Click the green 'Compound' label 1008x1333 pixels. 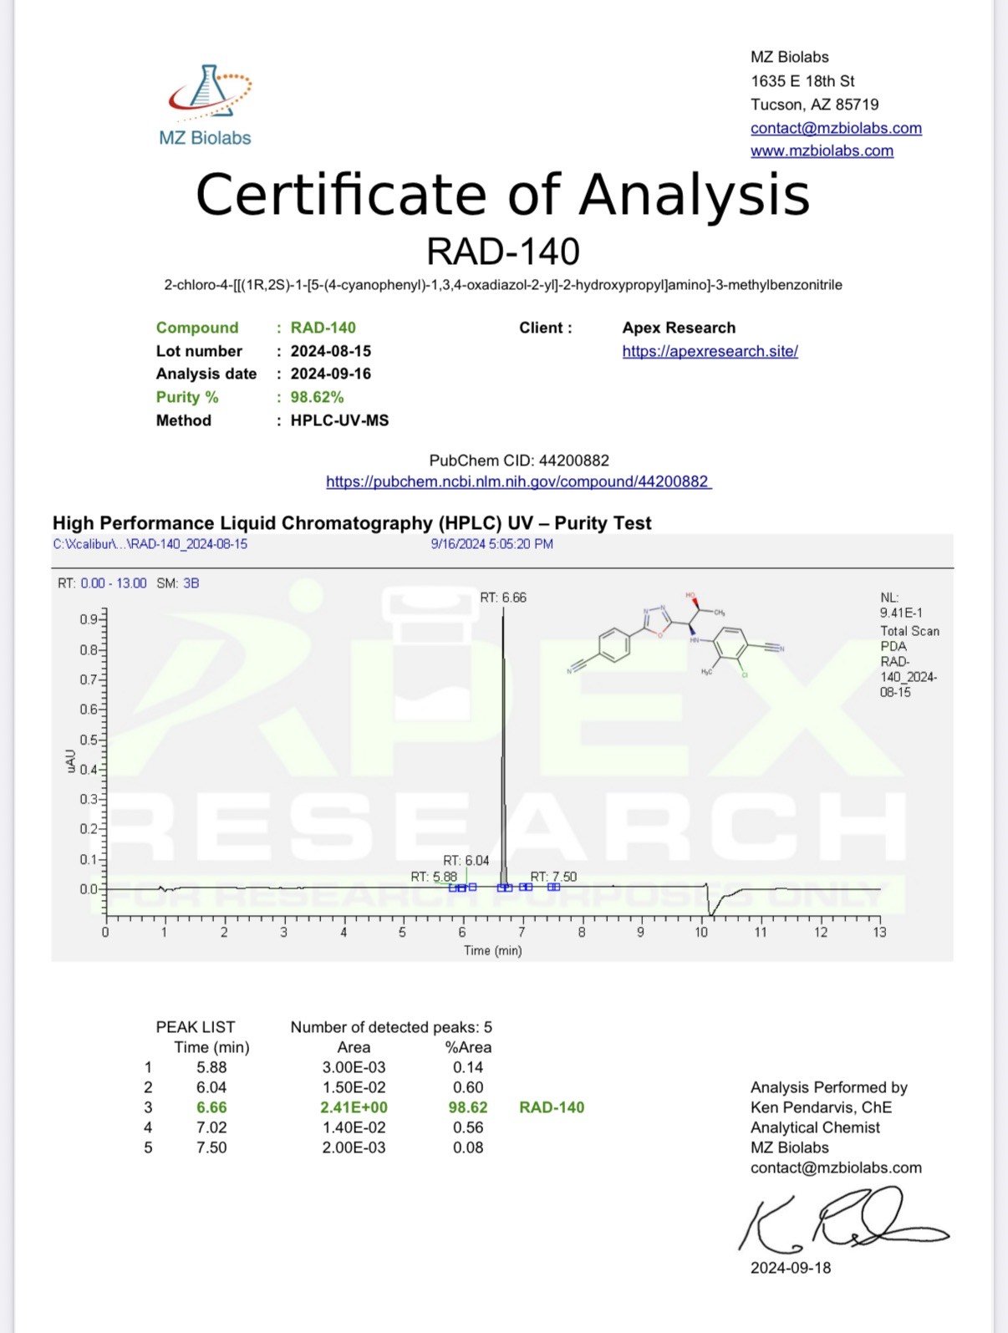197,328
